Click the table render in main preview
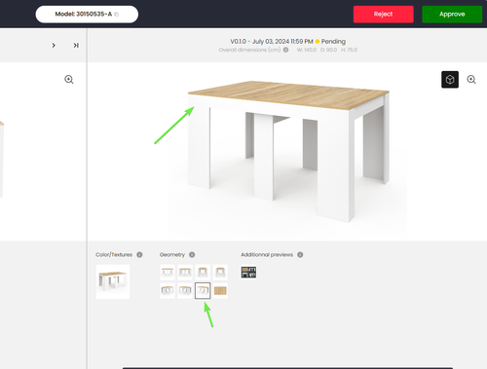Viewport: 487px width, 369px height. 288,151
